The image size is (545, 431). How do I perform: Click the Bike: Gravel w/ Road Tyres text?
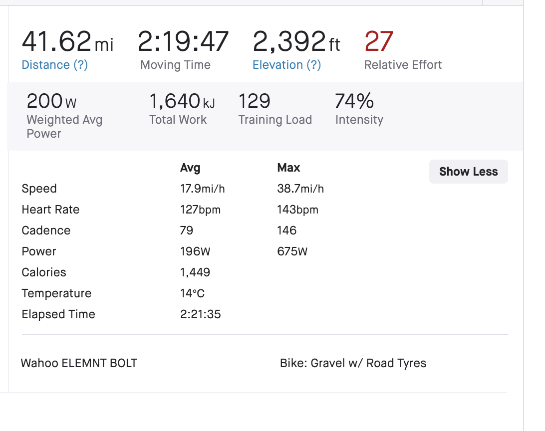[x=353, y=363]
